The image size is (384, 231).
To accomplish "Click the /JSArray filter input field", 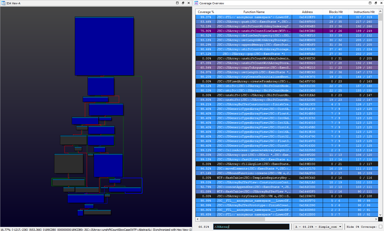I will 251,227.
